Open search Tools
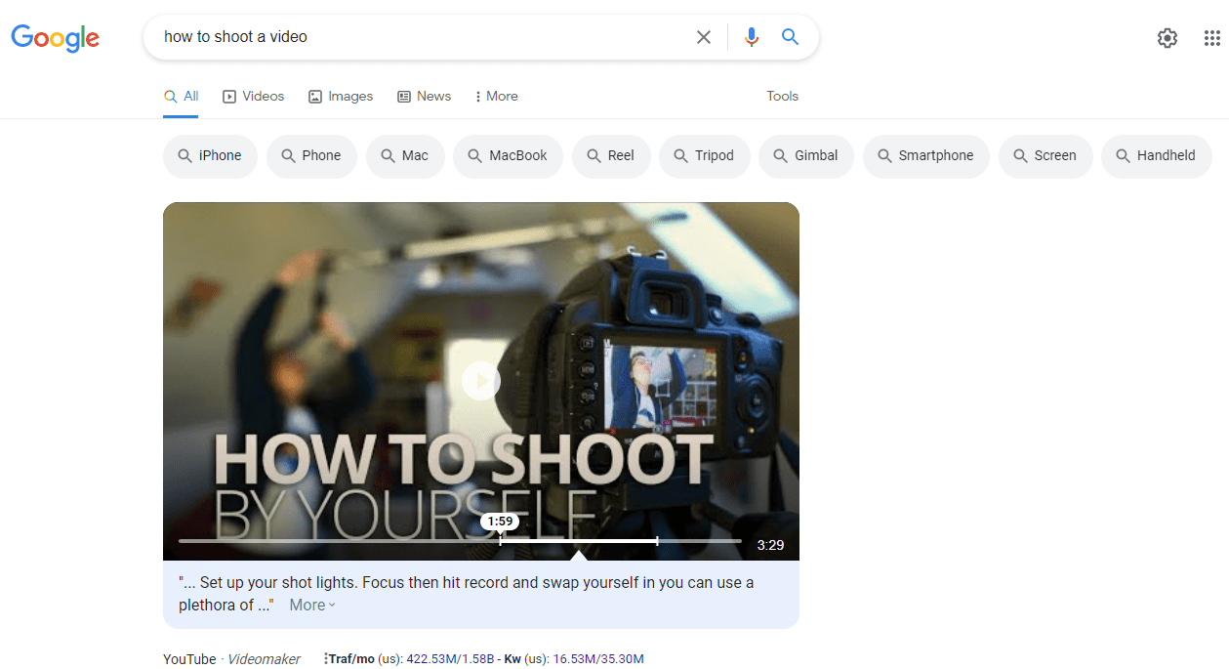The width and height of the screenshot is (1229, 669). pyautogui.click(x=783, y=97)
